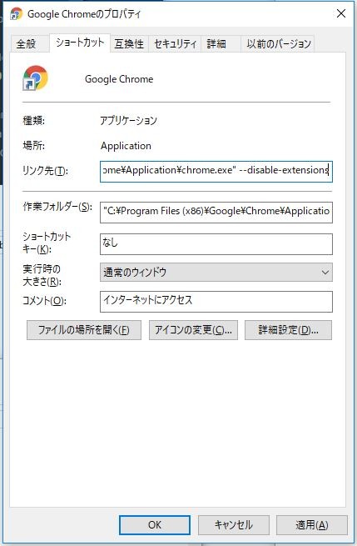The width and height of the screenshot is (357, 546).
Task: Go to the セキュリティ tab
Action: [x=176, y=44]
